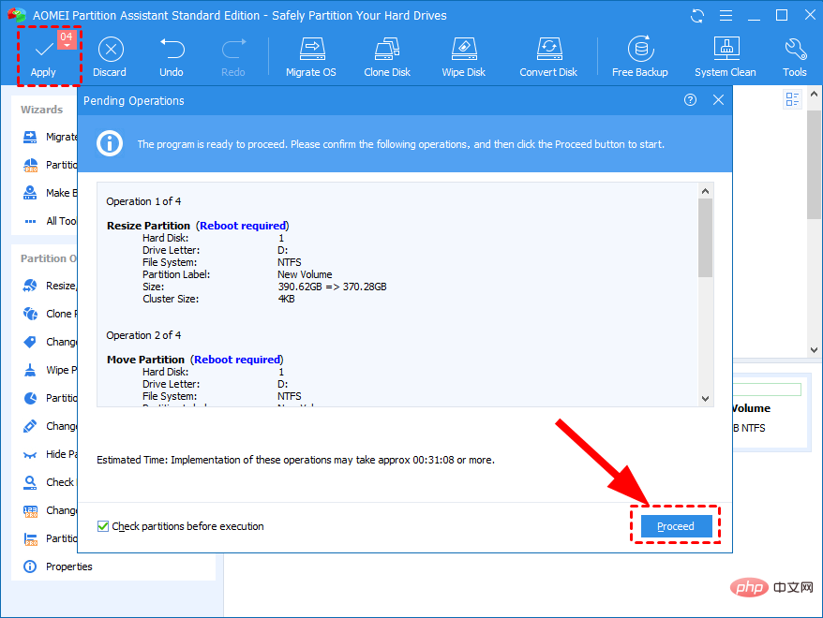Open the Migrate OS wizard

[311, 57]
